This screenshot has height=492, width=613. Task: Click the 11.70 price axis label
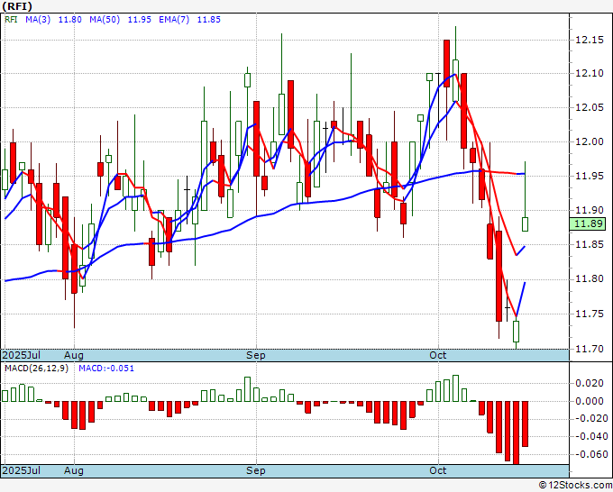coord(590,348)
